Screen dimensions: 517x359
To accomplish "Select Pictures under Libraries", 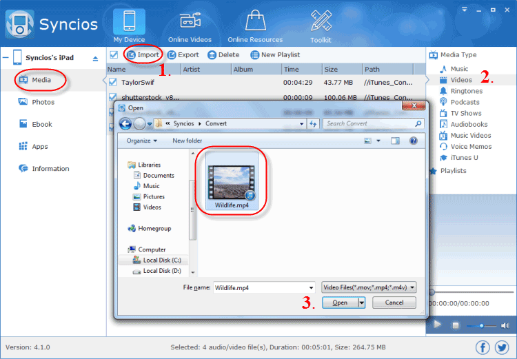I will click(149, 196).
